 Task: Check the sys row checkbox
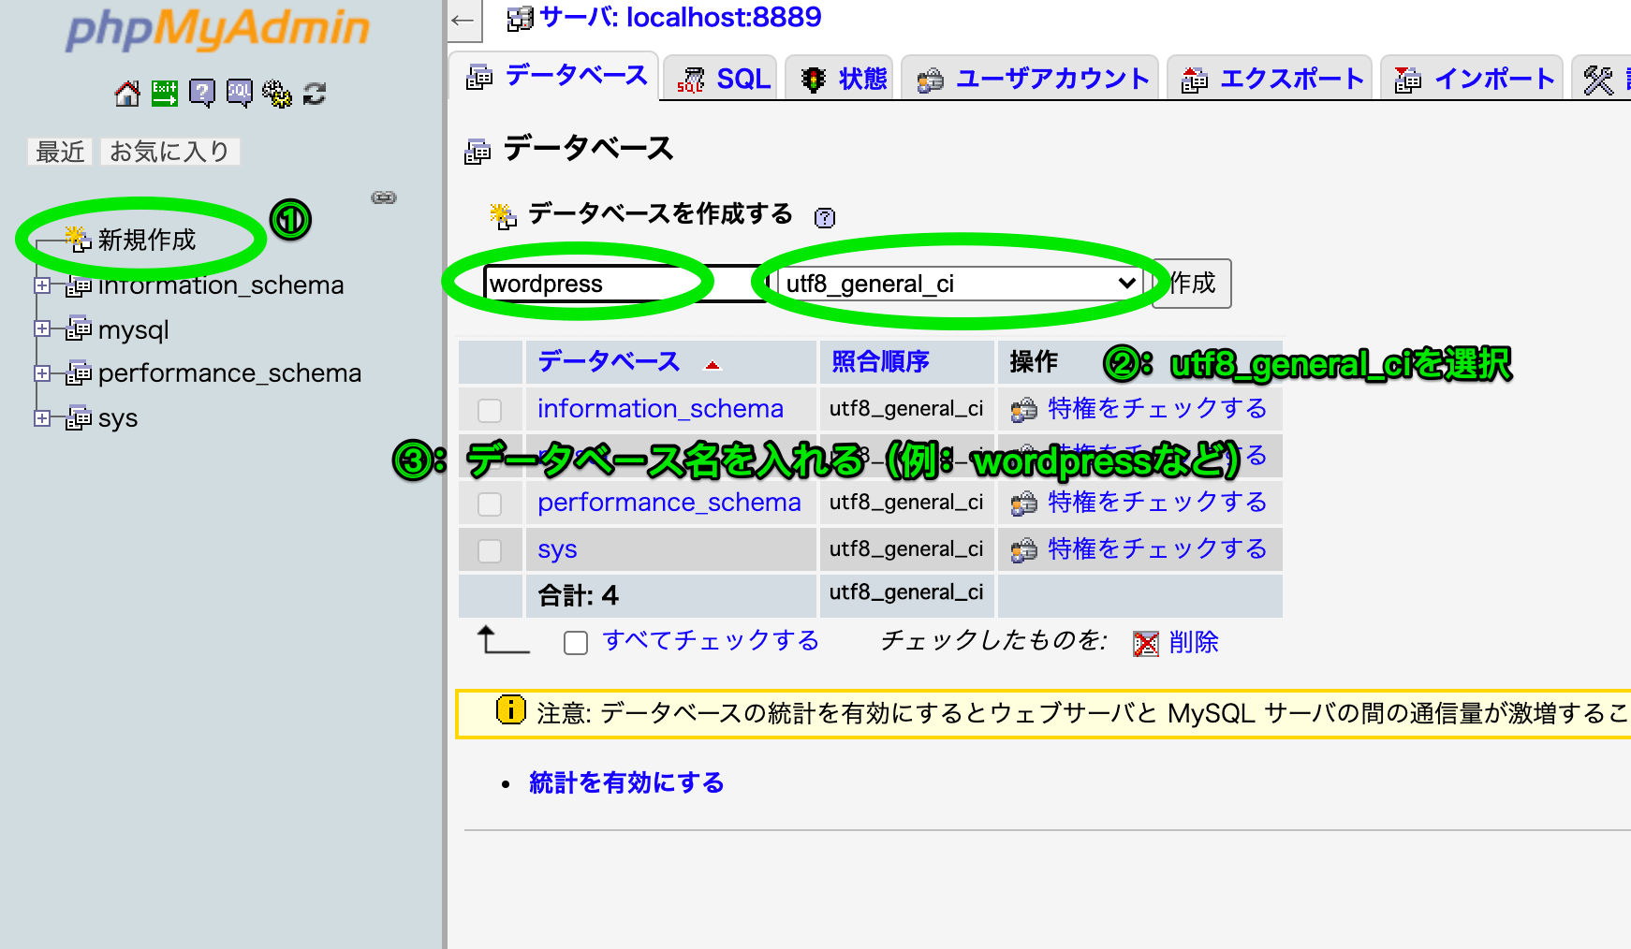click(490, 550)
